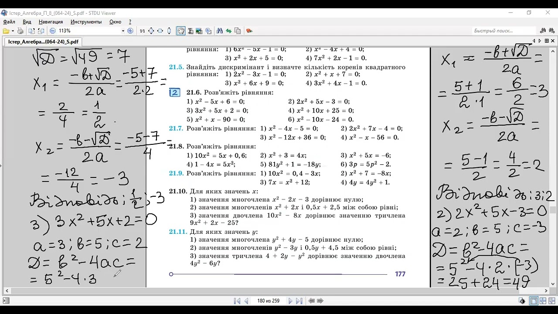
Task: Close the current document tab
Action: (553, 41)
